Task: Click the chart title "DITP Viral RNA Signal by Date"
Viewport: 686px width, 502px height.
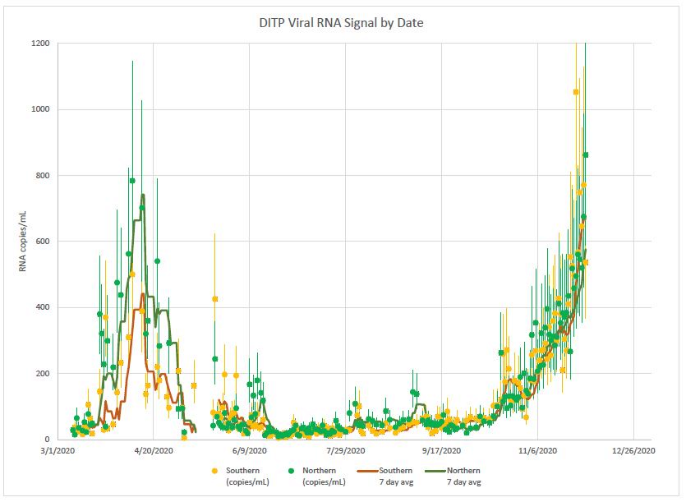Action: pyautogui.click(x=341, y=23)
